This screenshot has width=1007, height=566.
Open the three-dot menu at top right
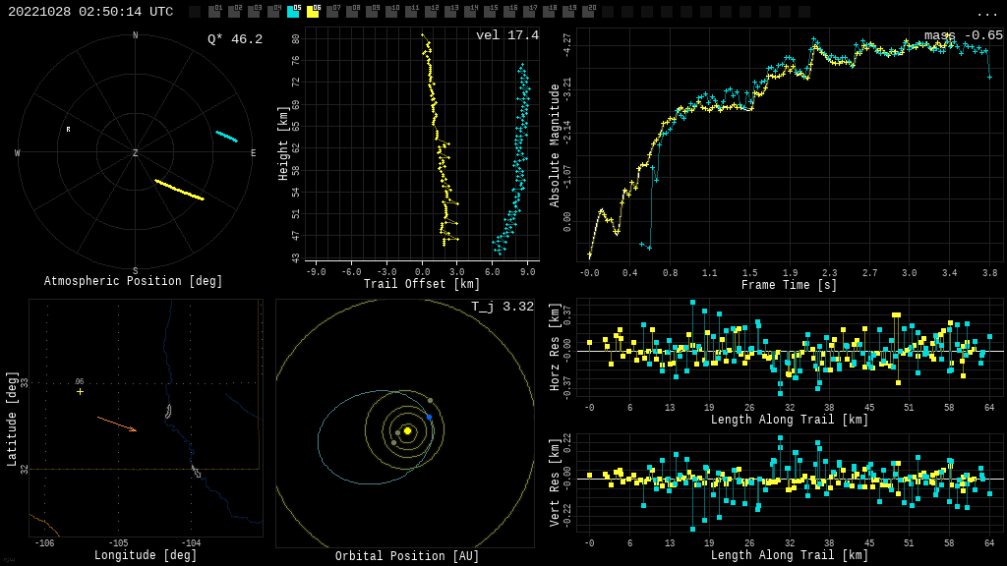tap(986, 13)
